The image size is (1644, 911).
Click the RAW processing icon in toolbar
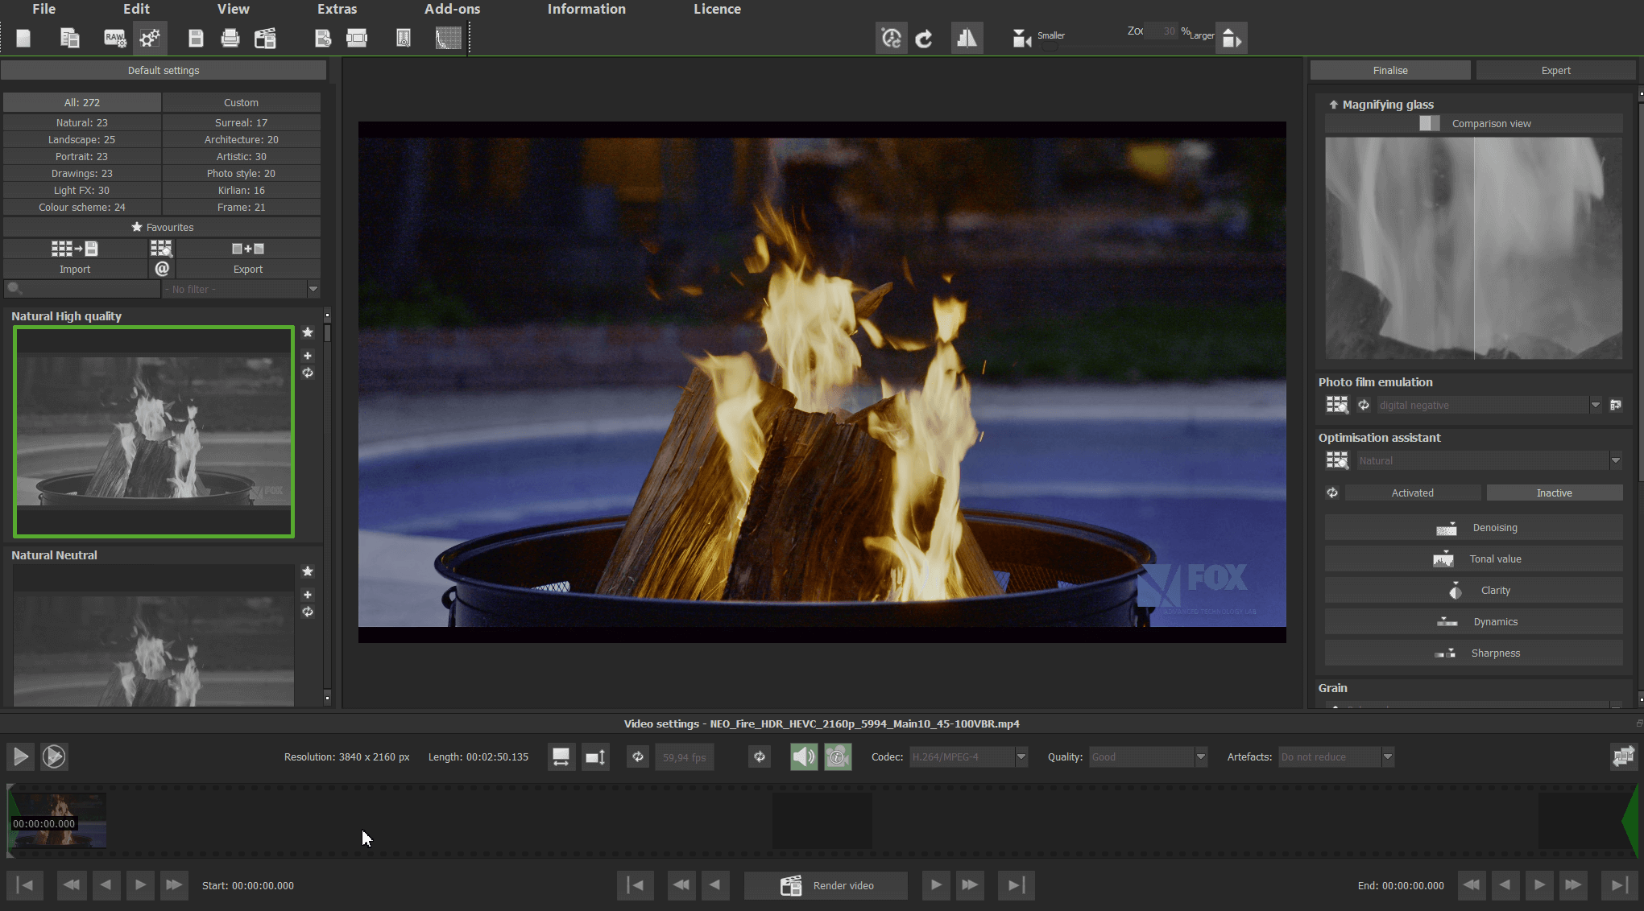tap(112, 37)
